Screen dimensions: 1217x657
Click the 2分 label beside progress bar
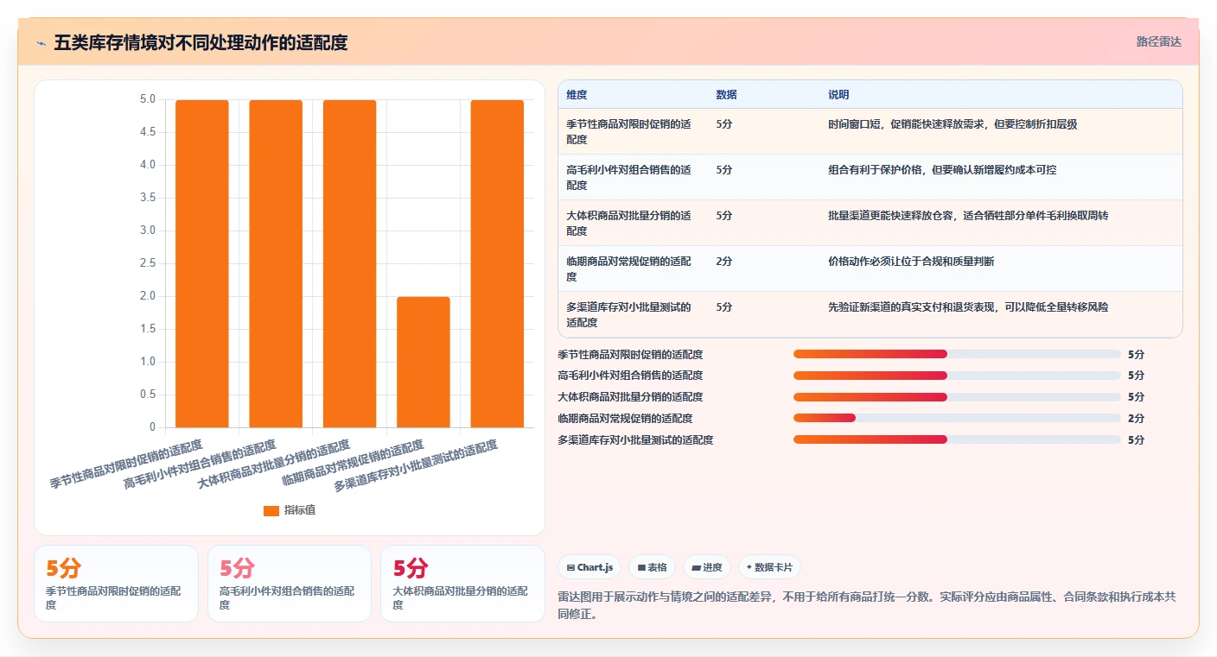point(1136,419)
